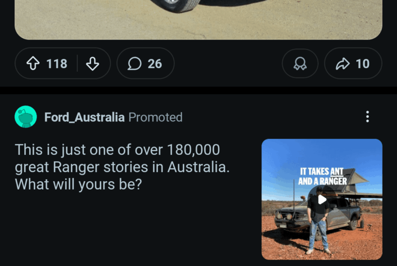Upvote the post with 118 votes
Image resolution: width=397 pixels, height=266 pixels.
click(33, 64)
